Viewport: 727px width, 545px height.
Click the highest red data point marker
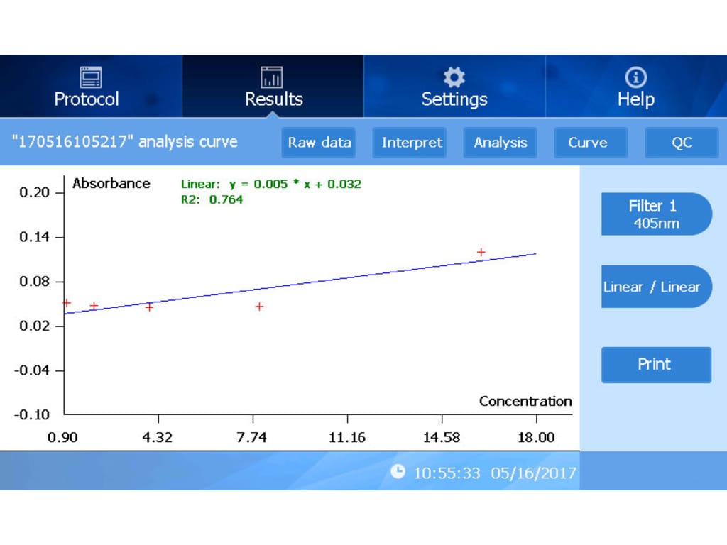[481, 252]
